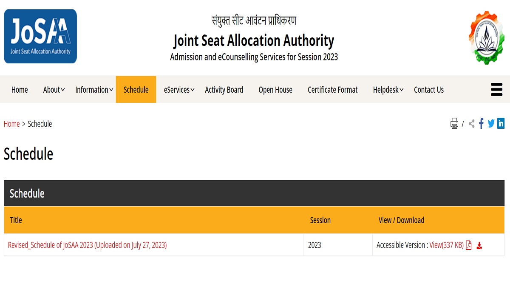The image size is (510, 287).
Task: Open the hamburger menu icon
Action: pyautogui.click(x=496, y=90)
